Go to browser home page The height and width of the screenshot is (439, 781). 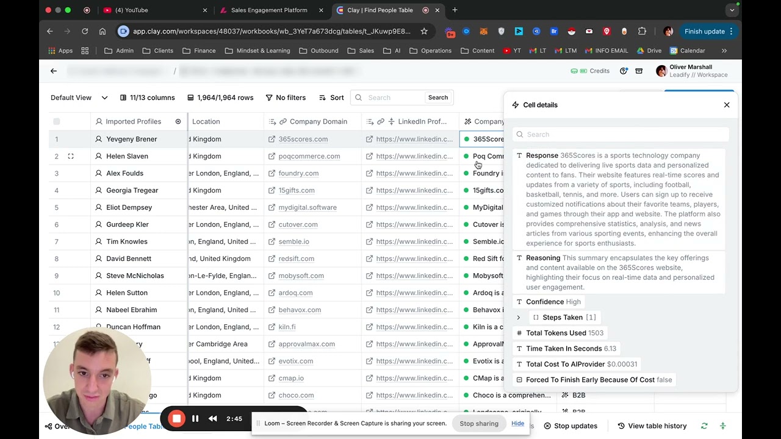(103, 31)
